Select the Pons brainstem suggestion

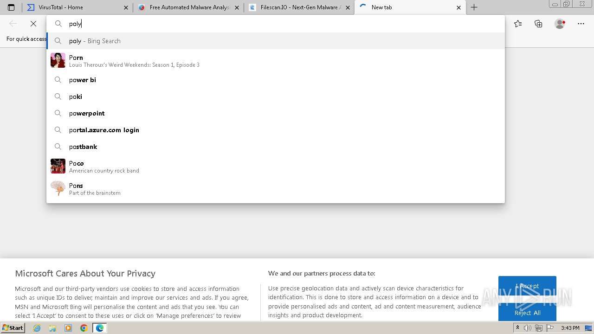[x=276, y=189]
